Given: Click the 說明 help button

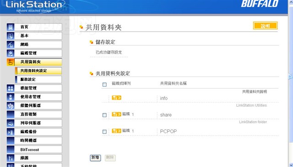Looking at the screenshot, I should pos(266,26).
